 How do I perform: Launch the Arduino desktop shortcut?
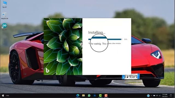pos(4,27)
